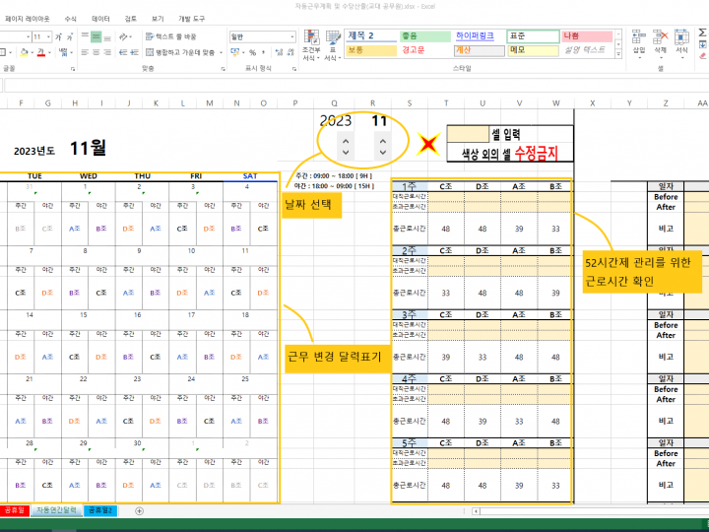Click the add new sheet plus icon
709x532 pixels.
coord(139,510)
